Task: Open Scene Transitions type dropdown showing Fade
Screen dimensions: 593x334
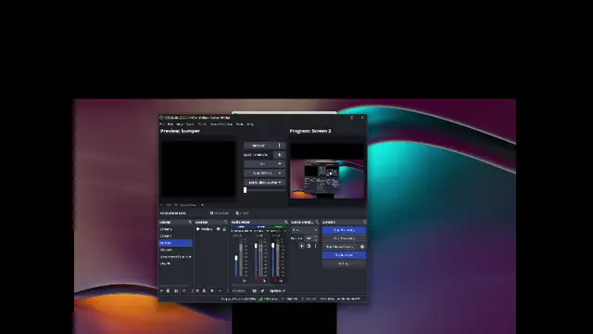Action: point(305,230)
